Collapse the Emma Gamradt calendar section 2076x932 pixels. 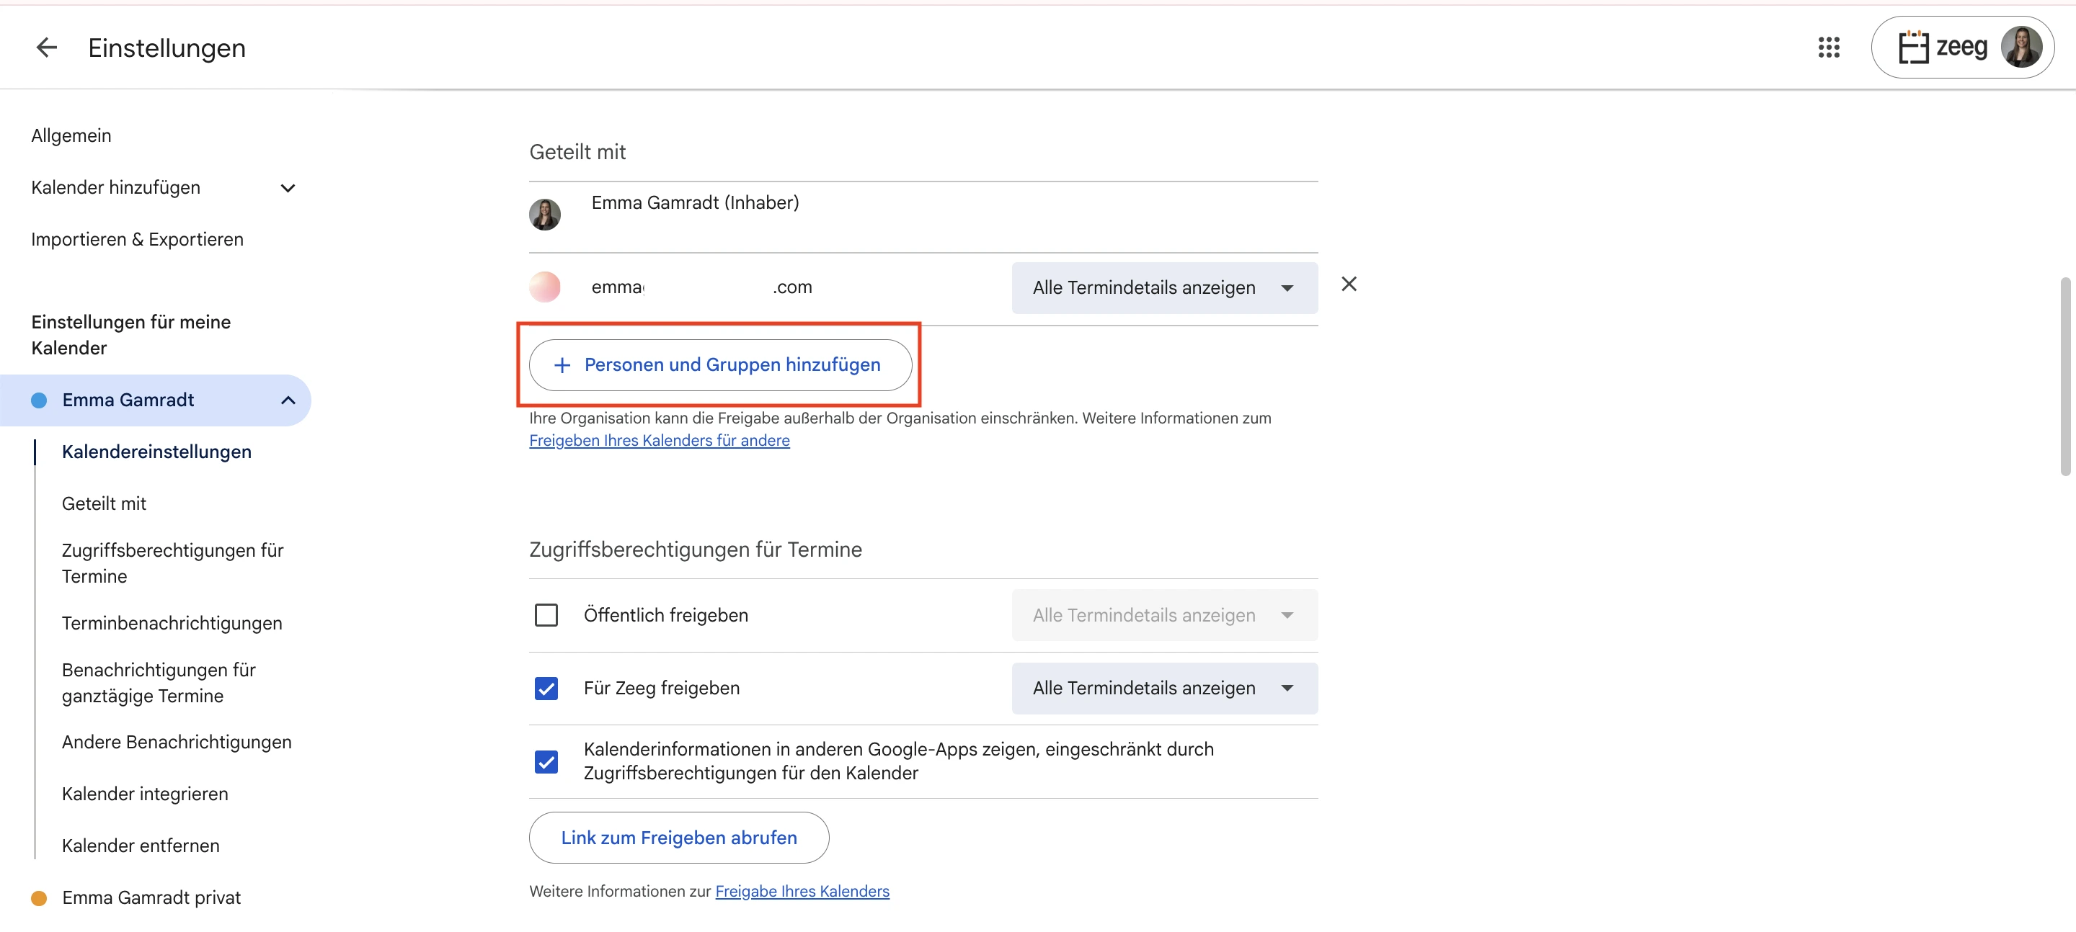point(287,400)
